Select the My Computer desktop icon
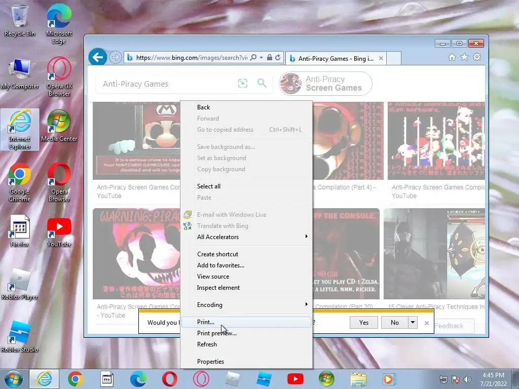The height and width of the screenshot is (389, 519). click(20, 73)
